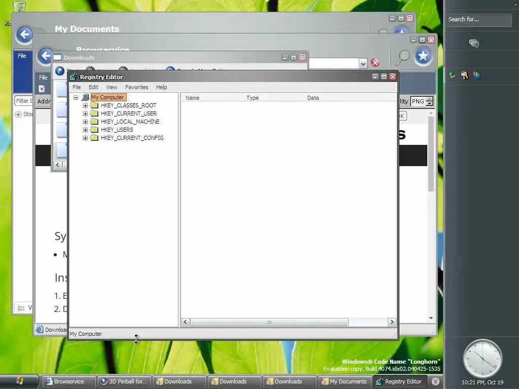Click the Data column header
This screenshot has width=519, height=389.
[x=350, y=98]
